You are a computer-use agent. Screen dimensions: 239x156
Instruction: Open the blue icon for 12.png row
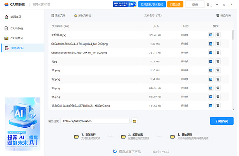pyautogui.click(x=211, y=79)
